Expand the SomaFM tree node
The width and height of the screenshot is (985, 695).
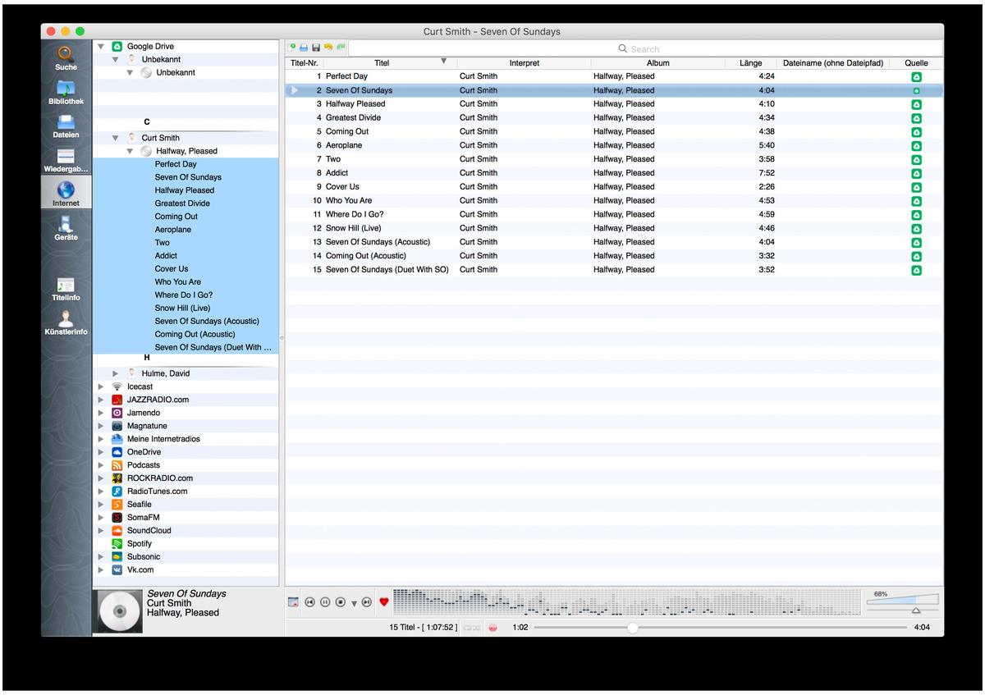(x=101, y=518)
